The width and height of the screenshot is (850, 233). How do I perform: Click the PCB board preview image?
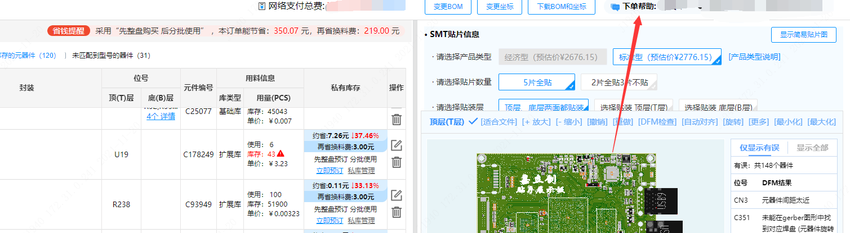point(563,191)
